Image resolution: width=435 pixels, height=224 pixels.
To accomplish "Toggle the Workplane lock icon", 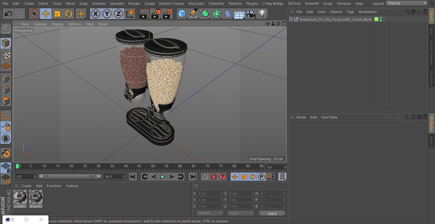I will pos(6,167).
